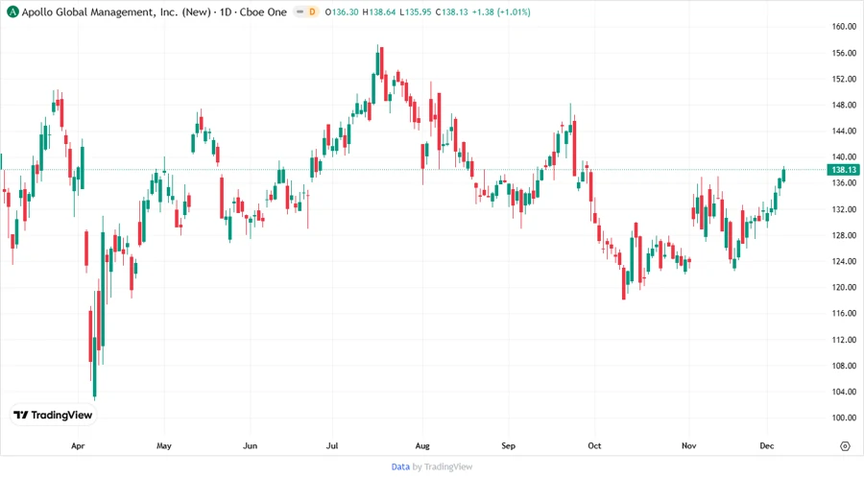
Task: Open the 'Data' link in footer
Action: (400, 466)
